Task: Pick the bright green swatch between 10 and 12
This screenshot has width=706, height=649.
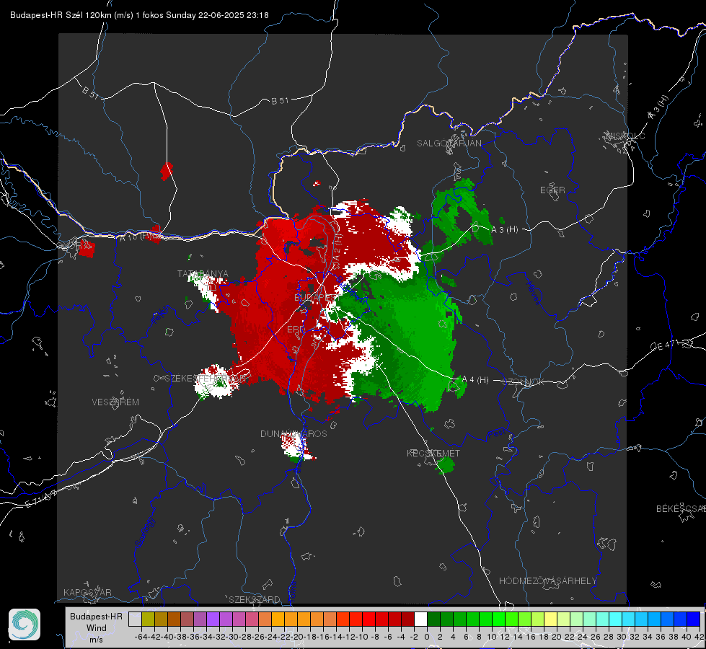Action: click(x=498, y=619)
